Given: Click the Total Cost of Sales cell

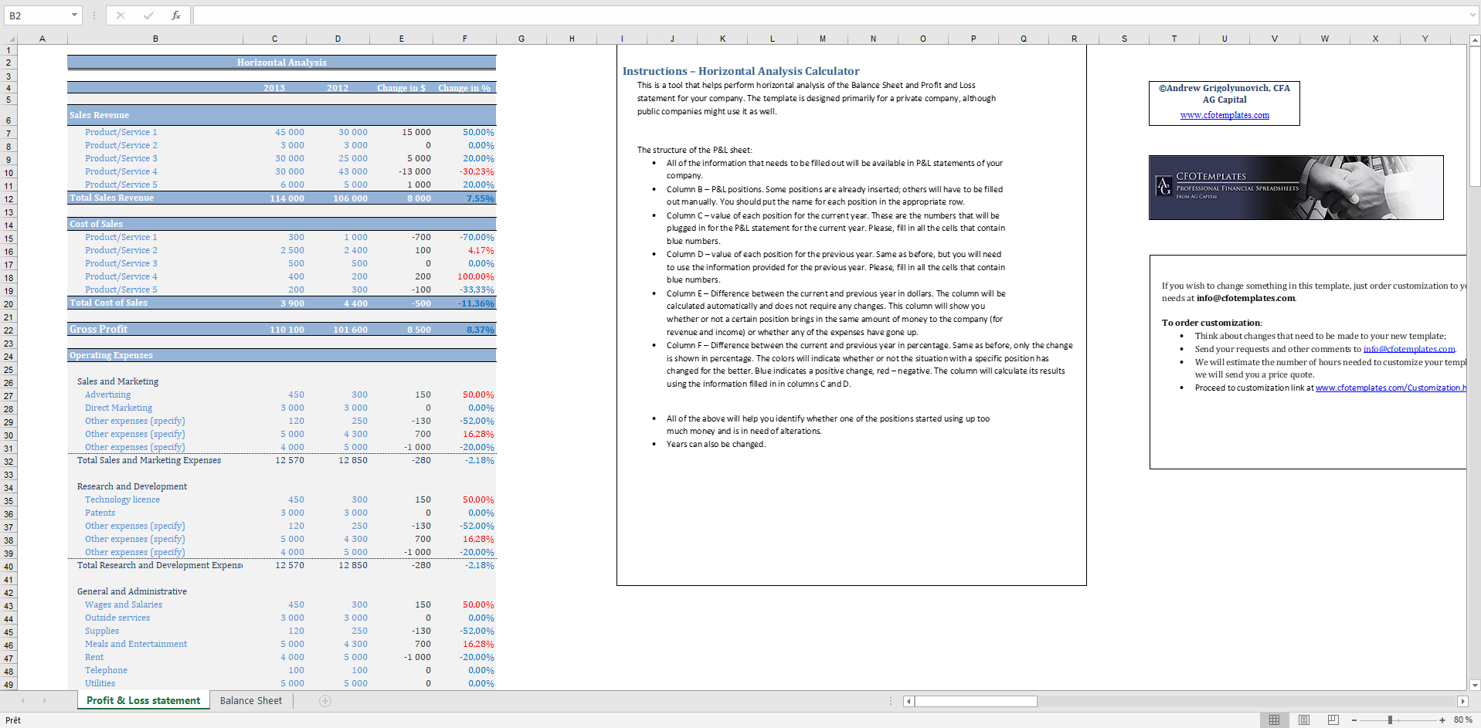Looking at the screenshot, I should pyautogui.click(x=155, y=303).
